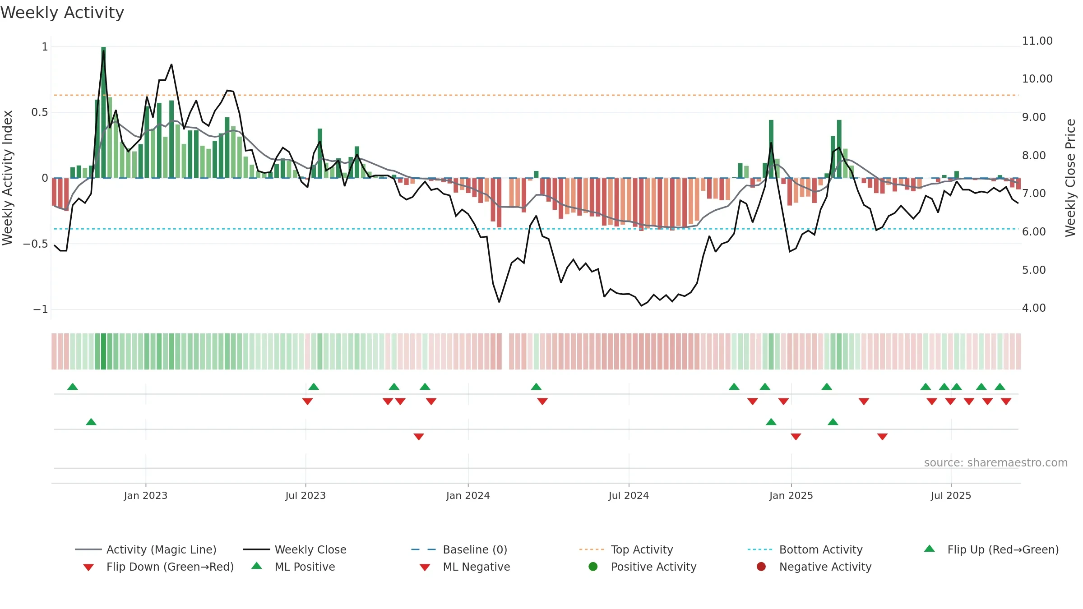Toggle the Top Activity legend entry
This screenshot has width=1083, height=609.
(x=626, y=549)
